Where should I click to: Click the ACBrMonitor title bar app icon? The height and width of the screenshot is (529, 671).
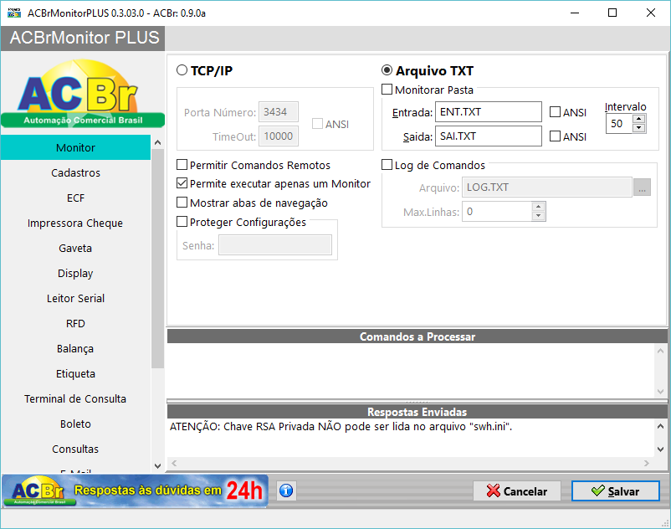point(14,13)
